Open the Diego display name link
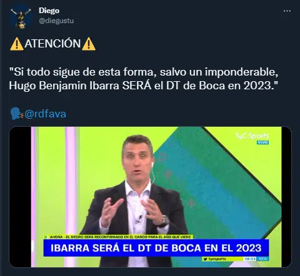 49,11
